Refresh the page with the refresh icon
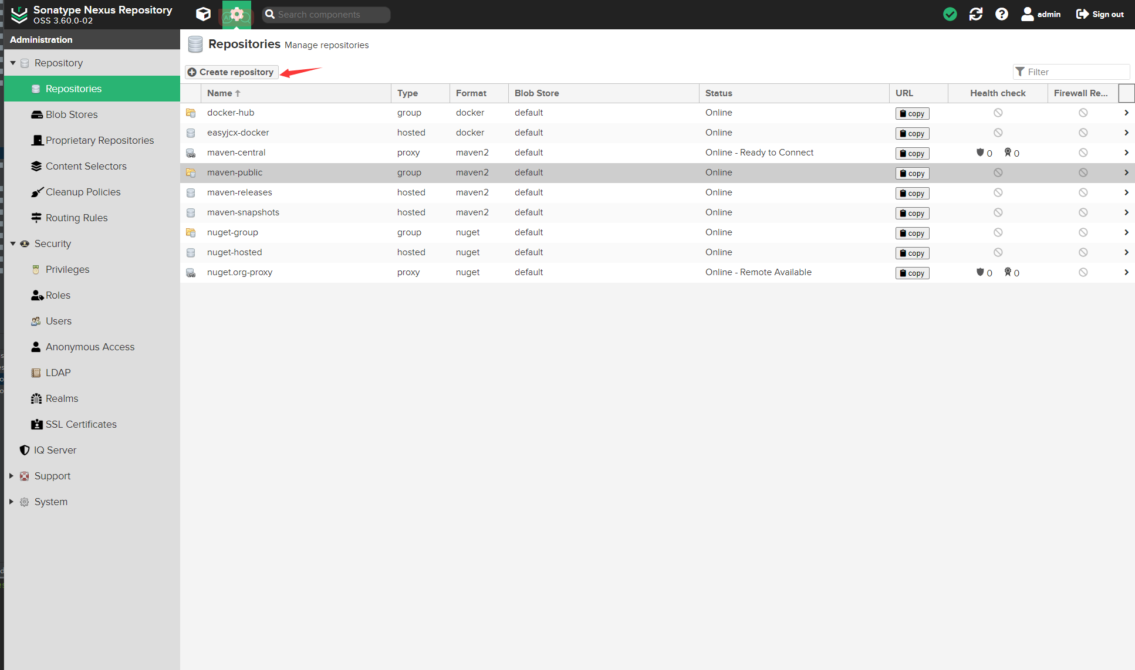The width and height of the screenshot is (1135, 670). [975, 14]
